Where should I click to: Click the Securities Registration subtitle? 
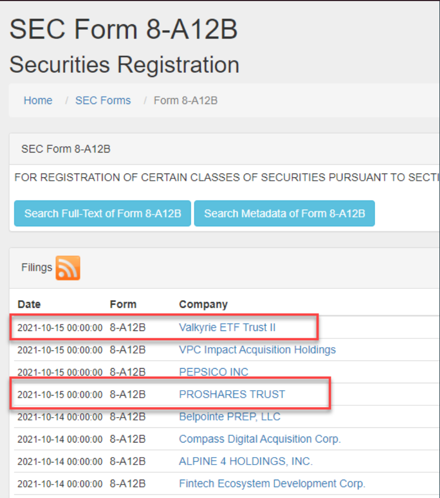click(x=124, y=65)
